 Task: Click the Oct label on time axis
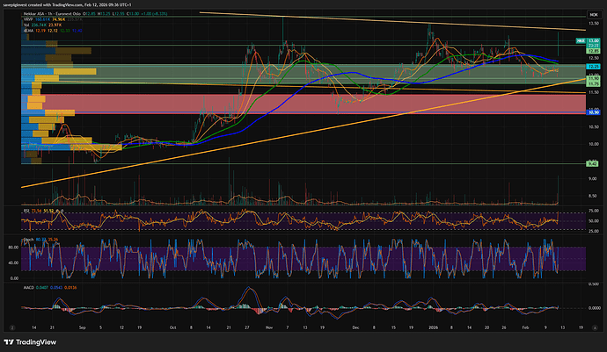point(172,327)
